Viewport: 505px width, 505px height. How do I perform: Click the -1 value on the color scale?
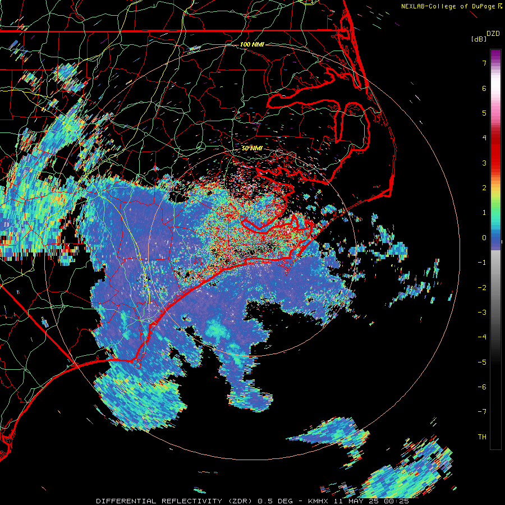point(482,263)
